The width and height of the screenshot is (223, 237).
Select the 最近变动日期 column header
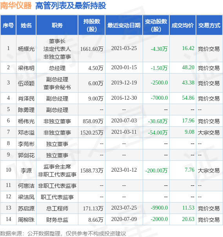click(124, 25)
